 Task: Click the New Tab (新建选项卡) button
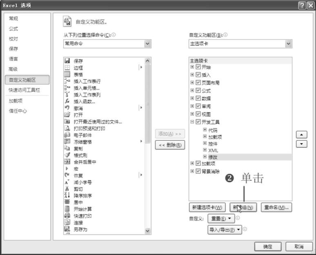(207, 207)
